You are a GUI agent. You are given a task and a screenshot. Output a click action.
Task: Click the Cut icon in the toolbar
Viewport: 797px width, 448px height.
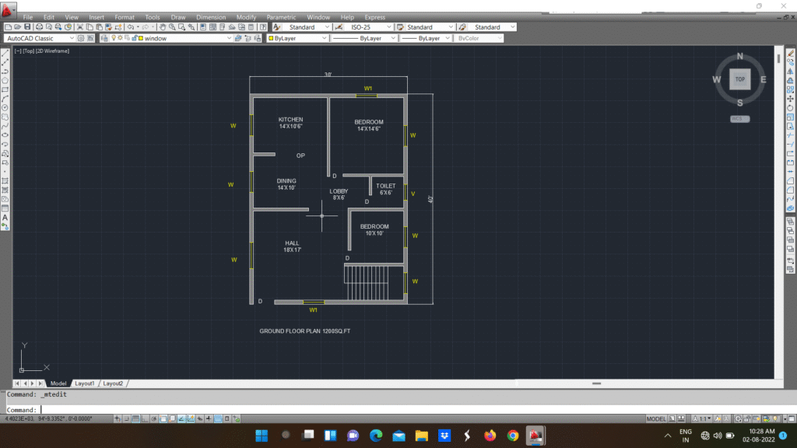80,27
